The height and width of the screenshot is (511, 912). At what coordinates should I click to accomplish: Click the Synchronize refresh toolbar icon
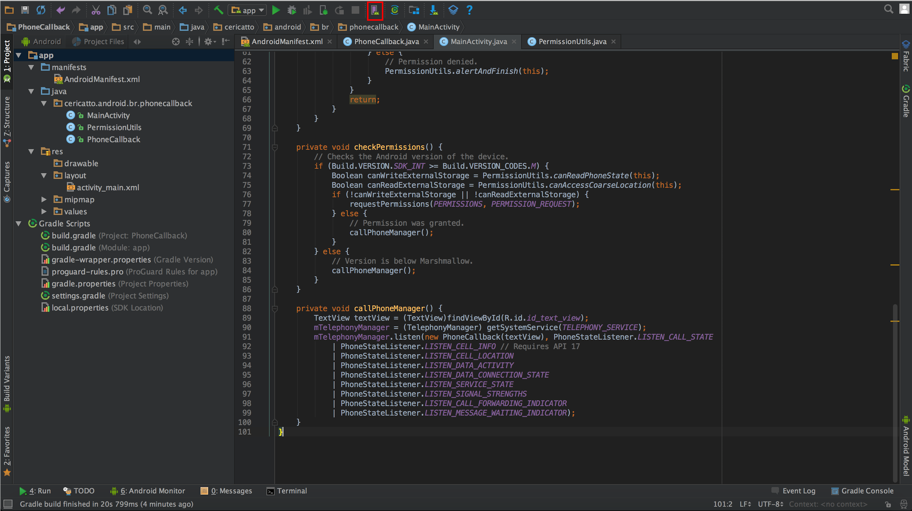[x=41, y=10]
